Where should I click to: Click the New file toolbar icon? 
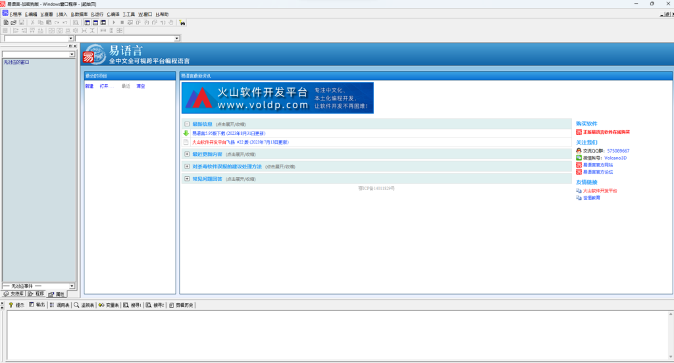tap(6, 22)
